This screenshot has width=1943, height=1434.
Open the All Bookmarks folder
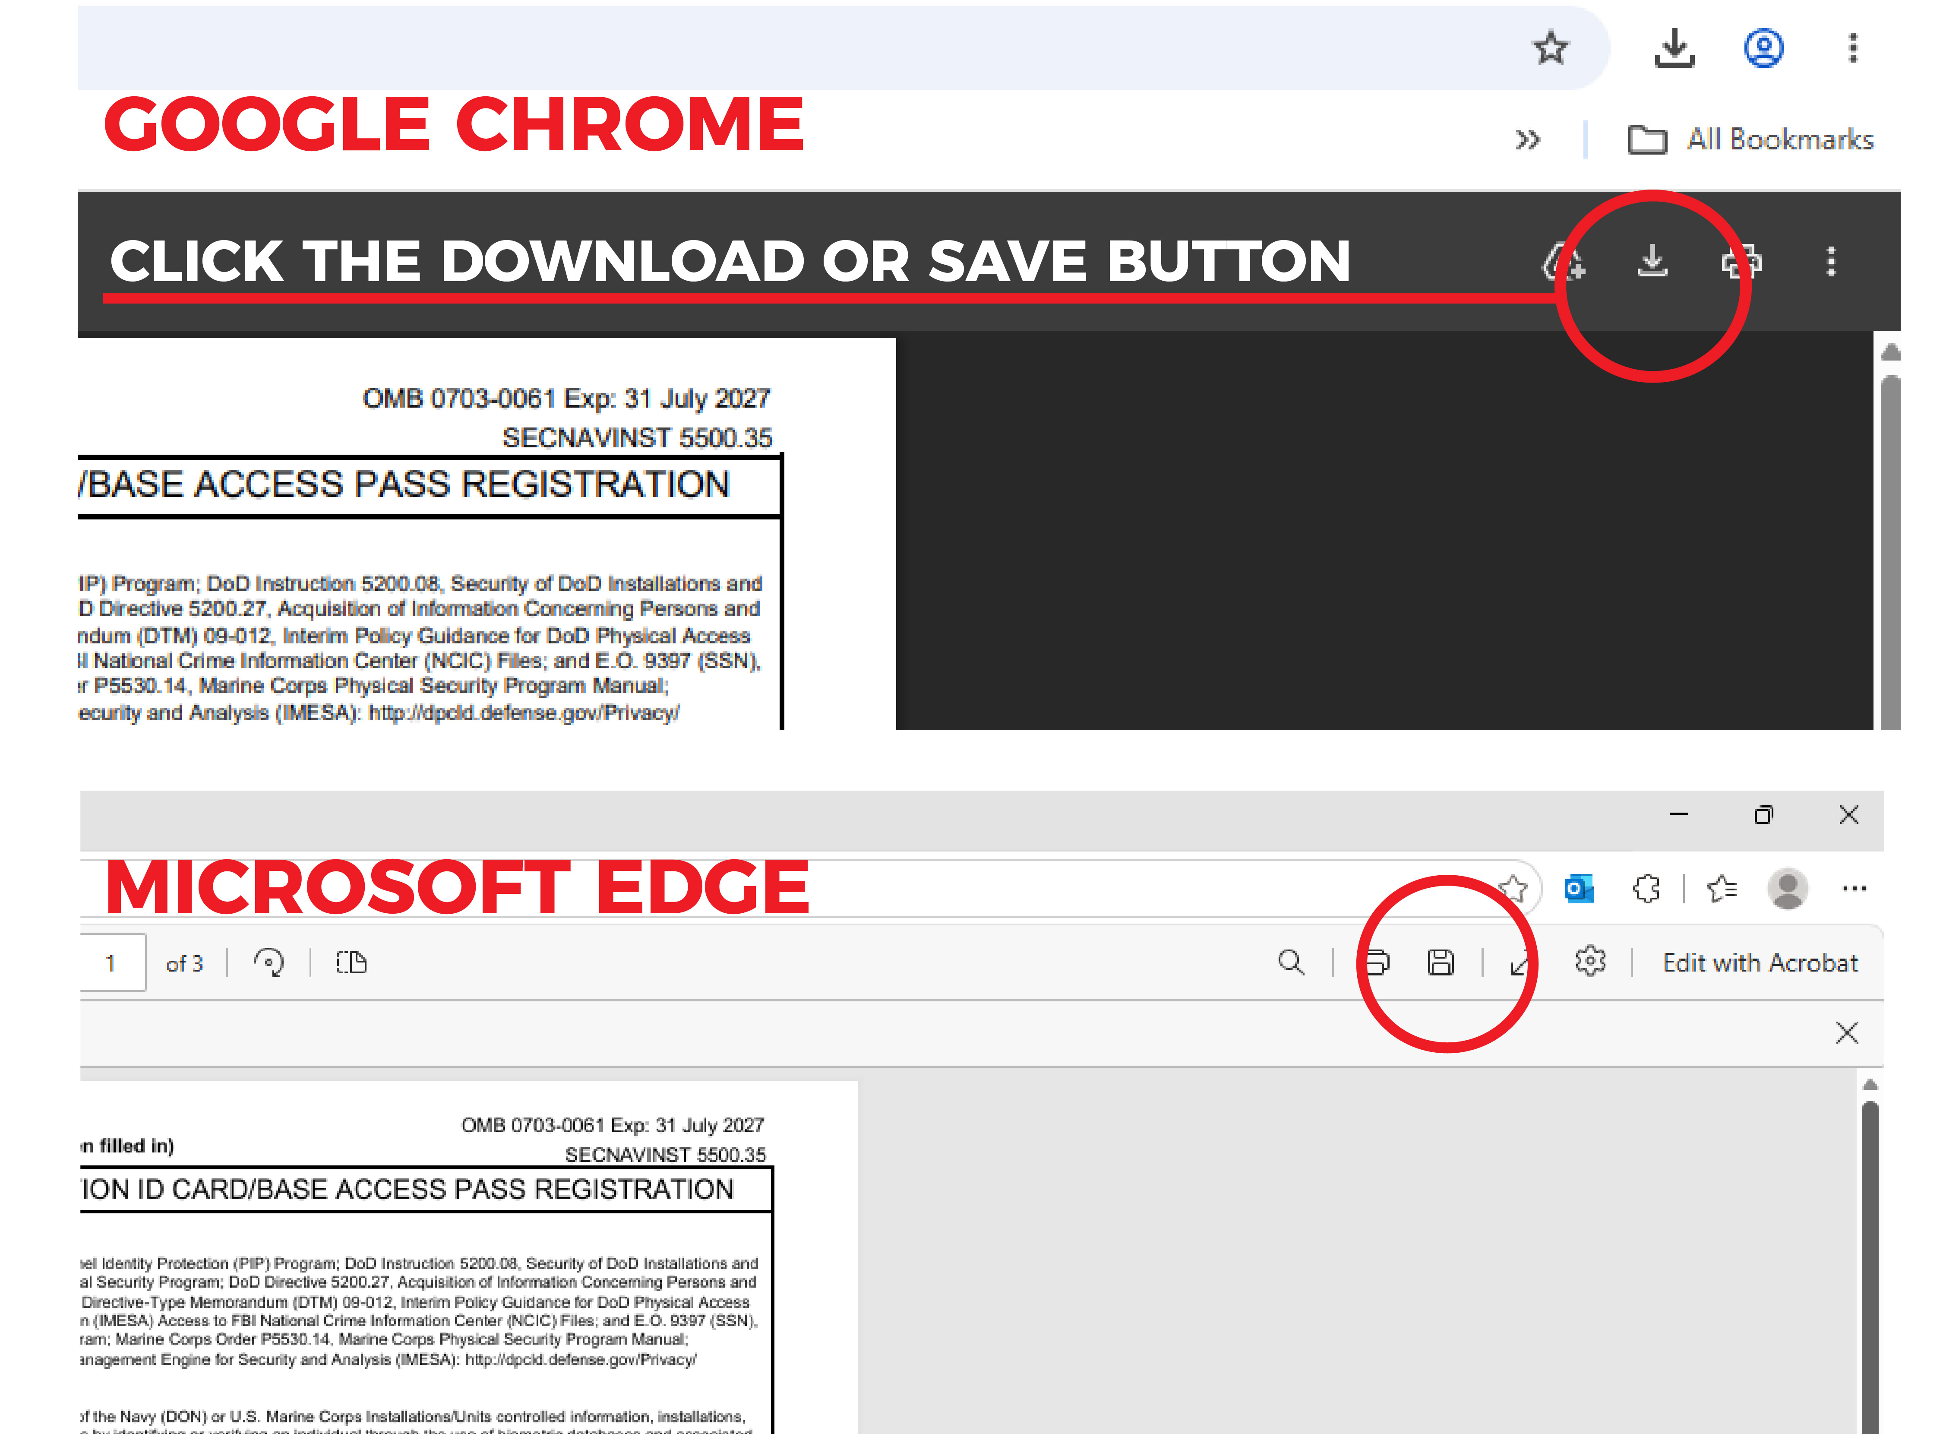[1750, 140]
